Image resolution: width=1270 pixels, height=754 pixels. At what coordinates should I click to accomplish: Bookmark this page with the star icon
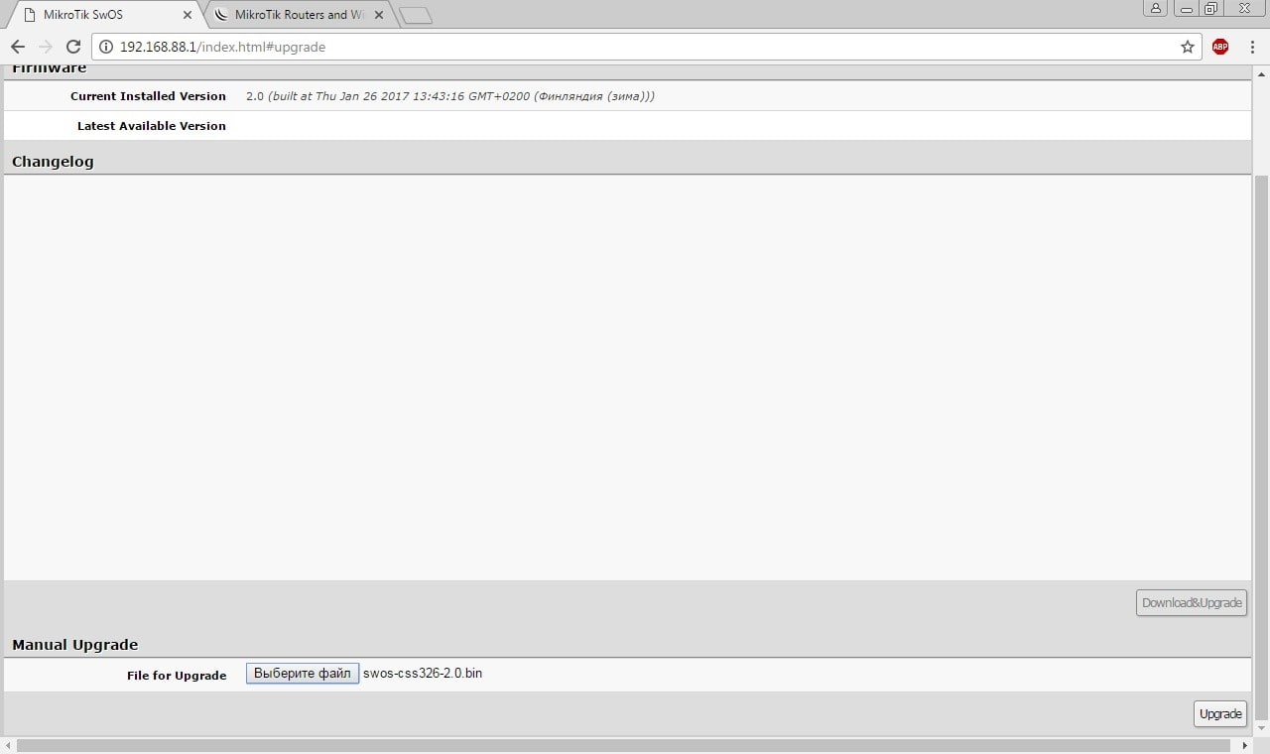tap(1187, 47)
